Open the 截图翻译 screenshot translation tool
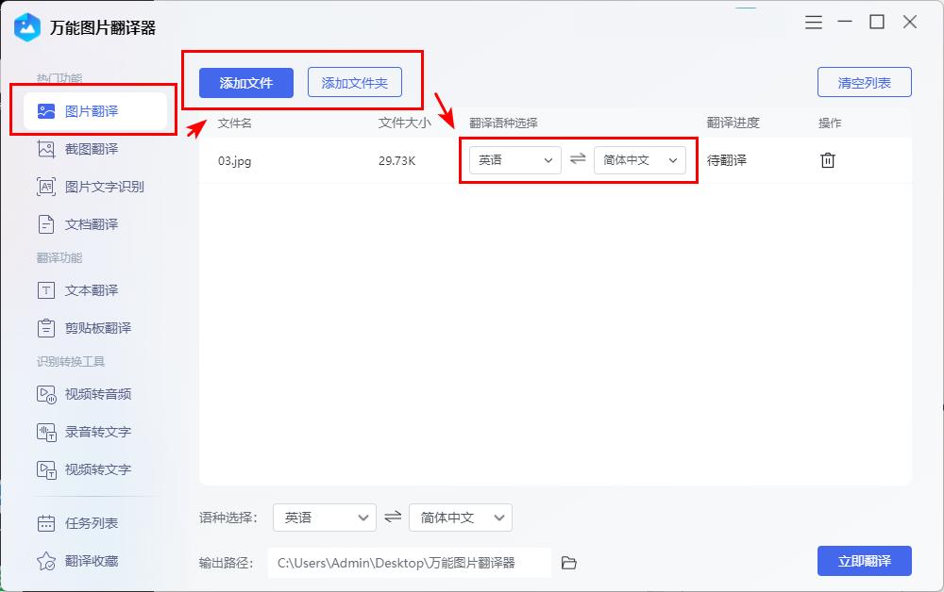The width and height of the screenshot is (944, 592). (92, 149)
